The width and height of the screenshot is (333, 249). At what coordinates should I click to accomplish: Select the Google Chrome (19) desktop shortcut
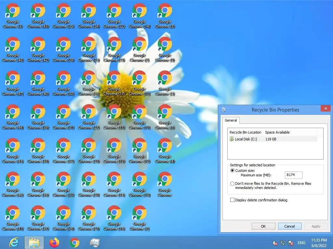point(114,150)
